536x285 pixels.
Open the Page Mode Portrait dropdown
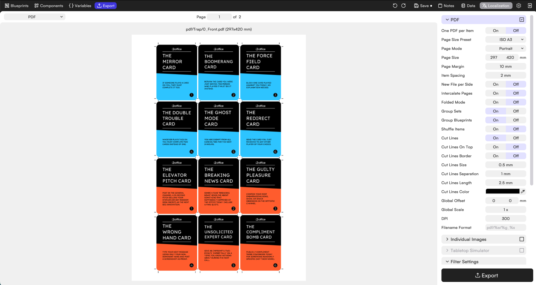click(x=506, y=48)
